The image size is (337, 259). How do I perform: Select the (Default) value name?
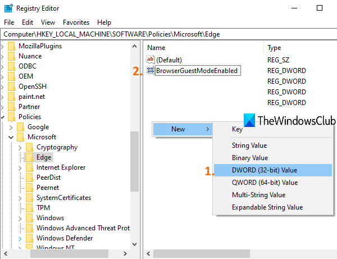(x=169, y=60)
